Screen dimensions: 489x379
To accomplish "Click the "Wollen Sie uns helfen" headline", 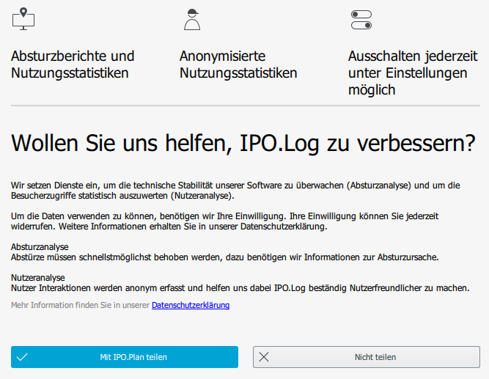I will pos(243,143).
